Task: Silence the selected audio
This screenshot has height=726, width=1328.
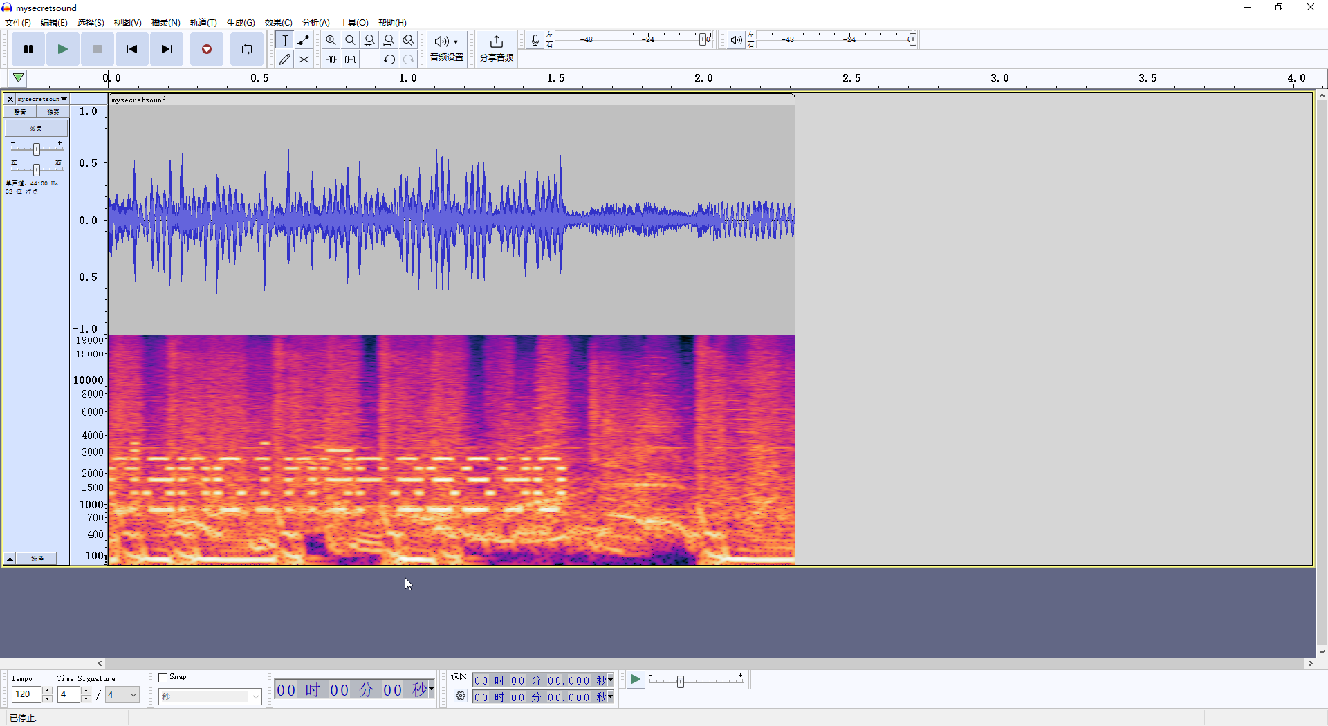Action: pos(351,59)
